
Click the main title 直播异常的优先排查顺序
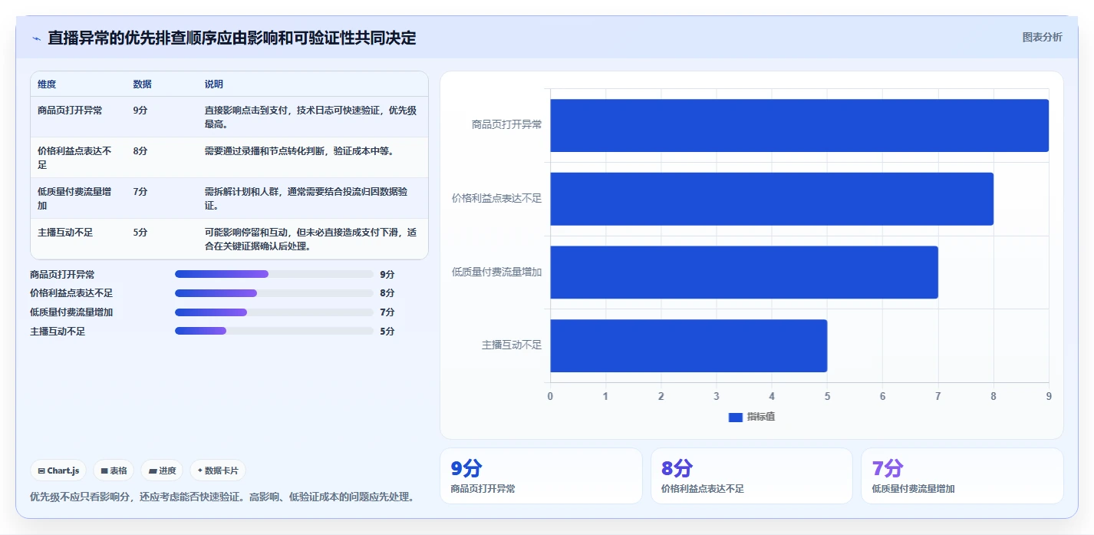click(x=232, y=38)
